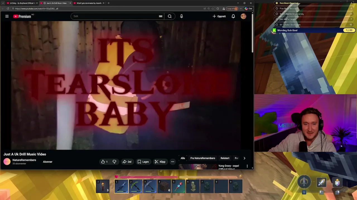Dislike the video with thumbs down
The height and width of the screenshot is (200, 357).
(x=114, y=162)
